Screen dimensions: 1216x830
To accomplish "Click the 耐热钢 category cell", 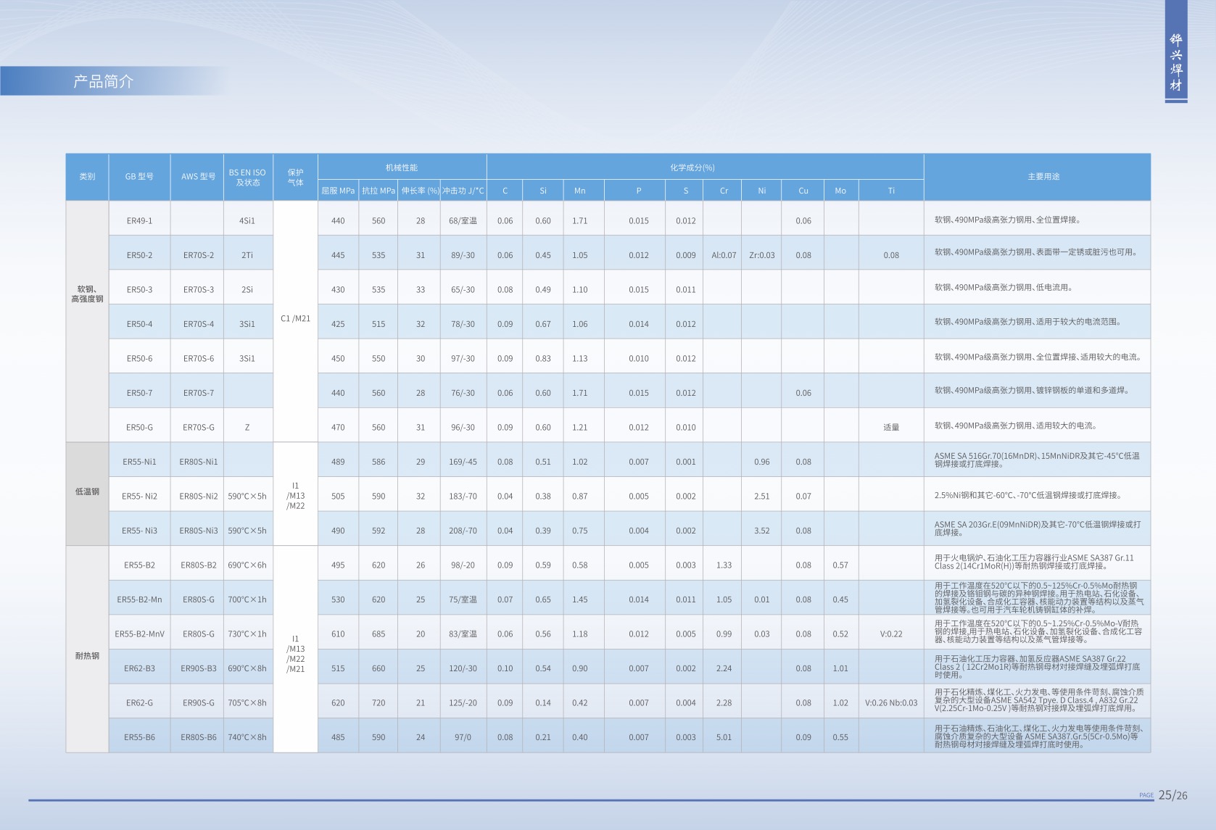I will coord(87,656).
